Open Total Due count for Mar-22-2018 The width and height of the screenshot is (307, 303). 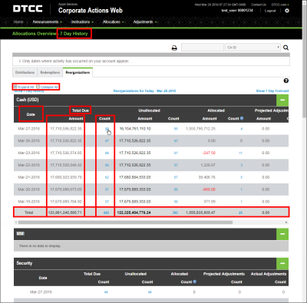tap(107, 165)
